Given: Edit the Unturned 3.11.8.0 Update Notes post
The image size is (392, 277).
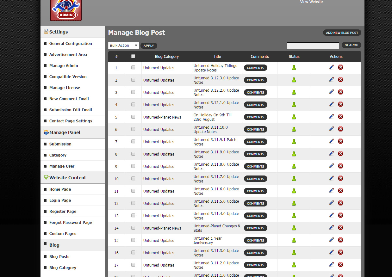Looking at the screenshot, I should [332, 166].
